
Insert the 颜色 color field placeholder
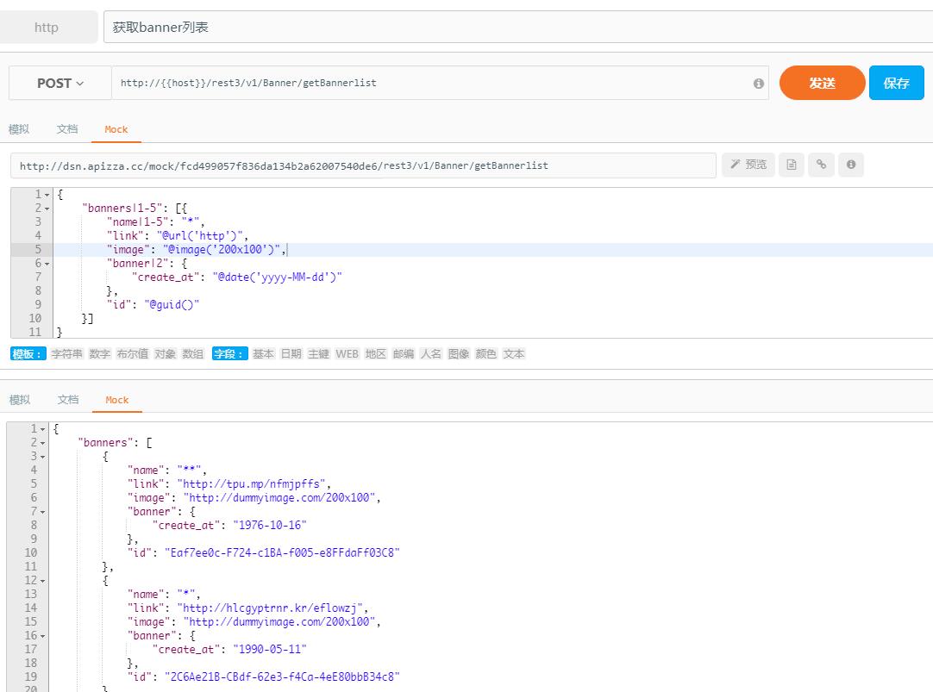tap(485, 354)
